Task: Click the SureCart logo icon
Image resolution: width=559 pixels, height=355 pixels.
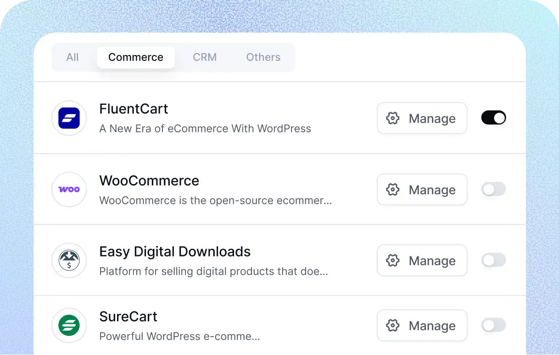Action: (69, 326)
